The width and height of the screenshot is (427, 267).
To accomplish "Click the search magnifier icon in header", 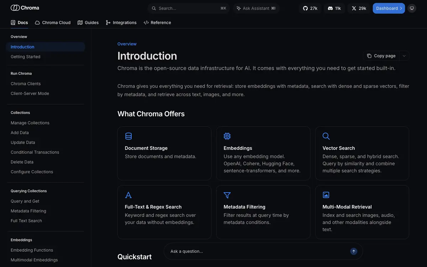I will [x=154, y=8].
